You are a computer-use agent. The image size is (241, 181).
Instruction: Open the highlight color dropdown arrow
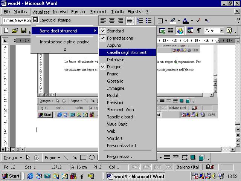tap(179, 21)
